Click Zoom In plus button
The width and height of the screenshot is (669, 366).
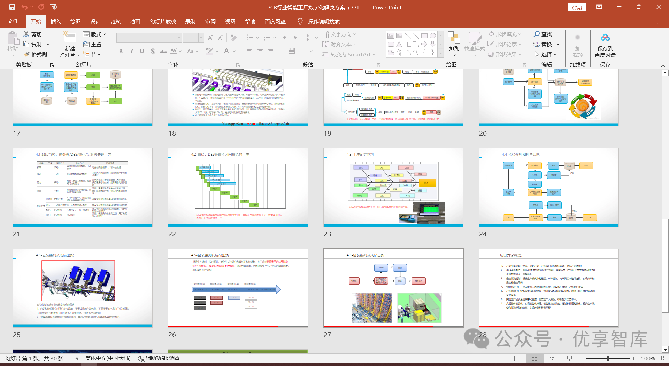pyautogui.click(x=633, y=358)
